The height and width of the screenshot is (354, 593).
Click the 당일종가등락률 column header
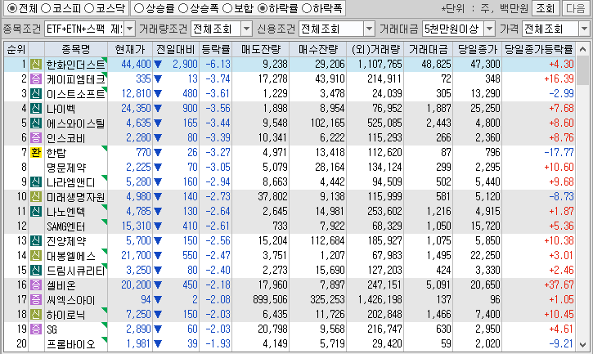click(x=538, y=49)
